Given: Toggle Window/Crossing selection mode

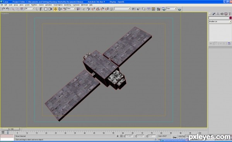Looking at the screenshot, I should point(50,9).
